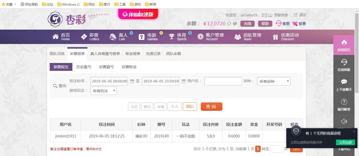359x156 pixels.
Task: Click the 体验极速版 banner button
Action: click(x=138, y=14)
